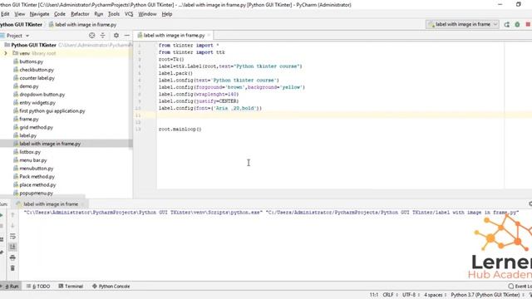Viewport: 532px width, 299px height.
Task: Close the editor tab label with image in frame.py
Action: [x=209, y=35]
